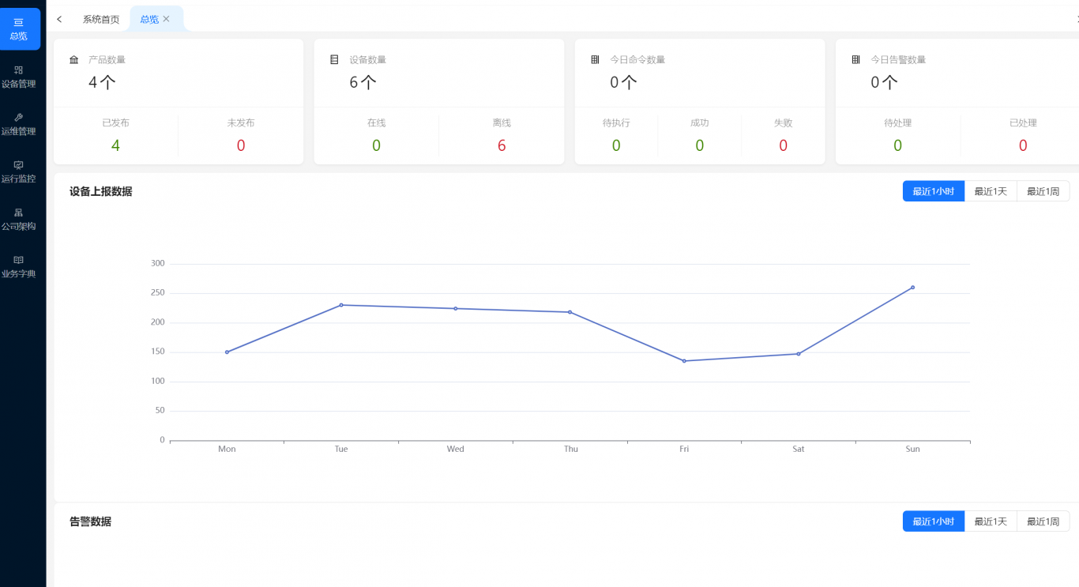The image size is (1079, 587).
Task: Select 最近1周 for 设备上报数据
Action: 1043,191
